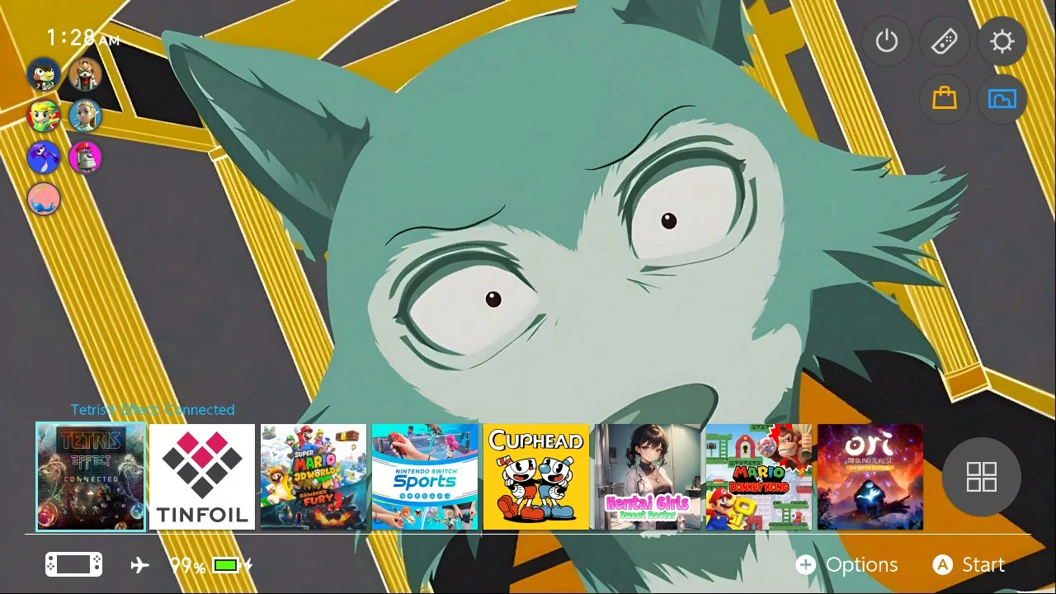
Task: Open System Settings gear icon
Action: 1002,41
